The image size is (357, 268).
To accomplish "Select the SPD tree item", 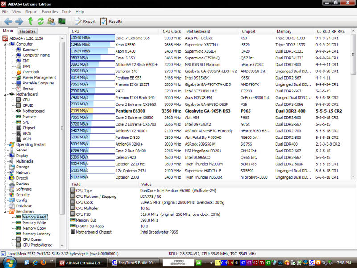I will pos(26,122).
